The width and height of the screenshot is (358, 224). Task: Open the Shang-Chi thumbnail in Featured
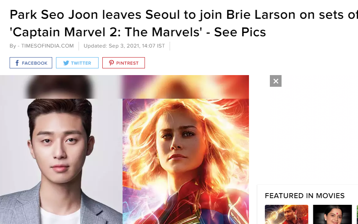pyautogui.click(x=287, y=214)
